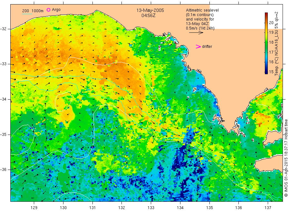Click the longitude label 129

[34, 208]
